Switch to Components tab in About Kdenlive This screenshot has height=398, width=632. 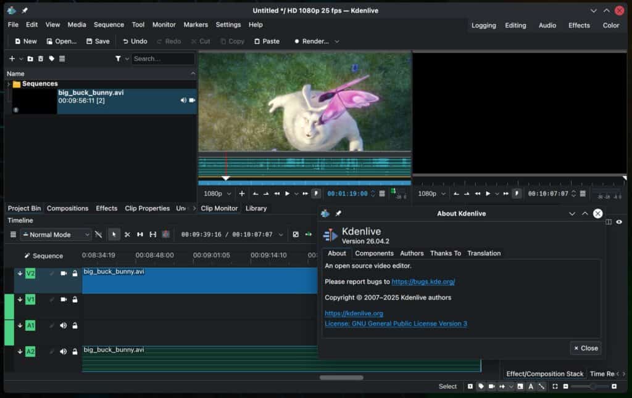tap(374, 253)
